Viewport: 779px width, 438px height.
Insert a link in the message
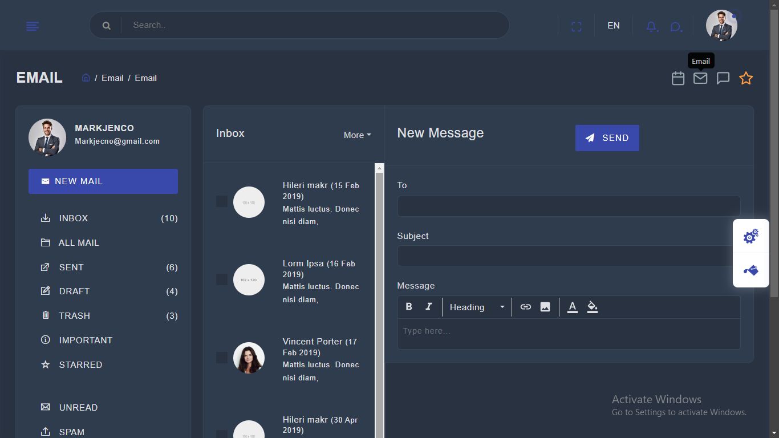[x=526, y=307]
